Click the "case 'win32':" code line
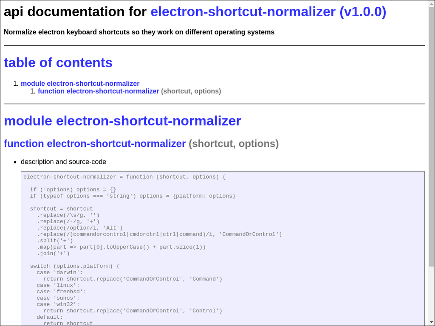The height and width of the screenshot is (326, 435). pyautogui.click(x=58, y=304)
